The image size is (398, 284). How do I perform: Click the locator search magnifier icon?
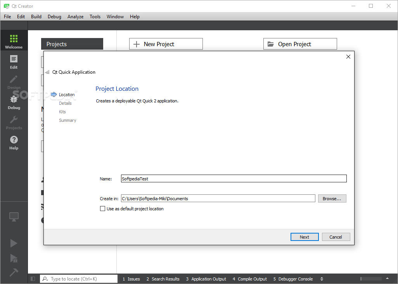click(45, 279)
